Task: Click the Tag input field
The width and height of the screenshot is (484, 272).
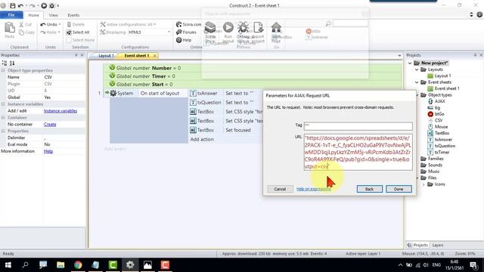Action: tap(358, 126)
